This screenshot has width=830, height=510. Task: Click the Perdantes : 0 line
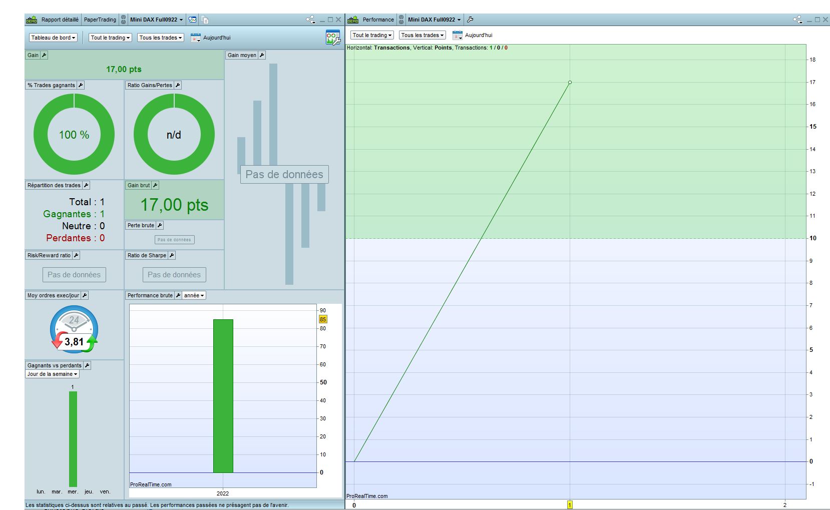(x=76, y=238)
